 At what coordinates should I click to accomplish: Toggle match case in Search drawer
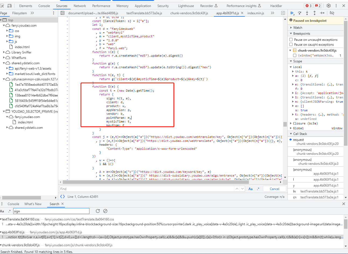coord(2,211)
